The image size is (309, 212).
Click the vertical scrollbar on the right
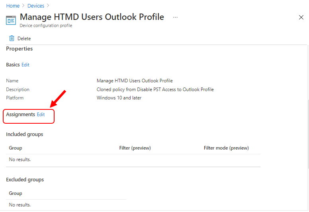(308, 134)
